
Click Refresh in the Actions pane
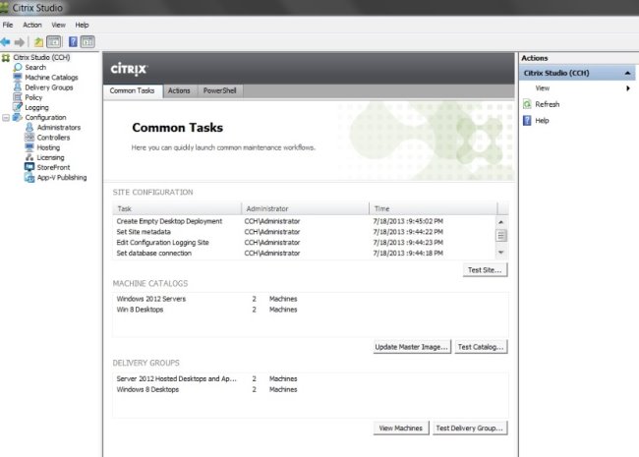[548, 104]
